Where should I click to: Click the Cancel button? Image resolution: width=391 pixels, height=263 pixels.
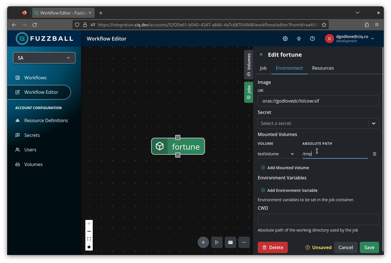click(x=346, y=247)
